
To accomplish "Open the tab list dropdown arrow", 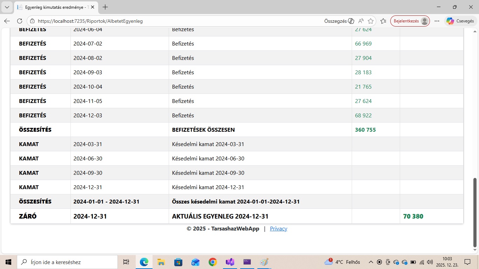I will tap(7, 7).
